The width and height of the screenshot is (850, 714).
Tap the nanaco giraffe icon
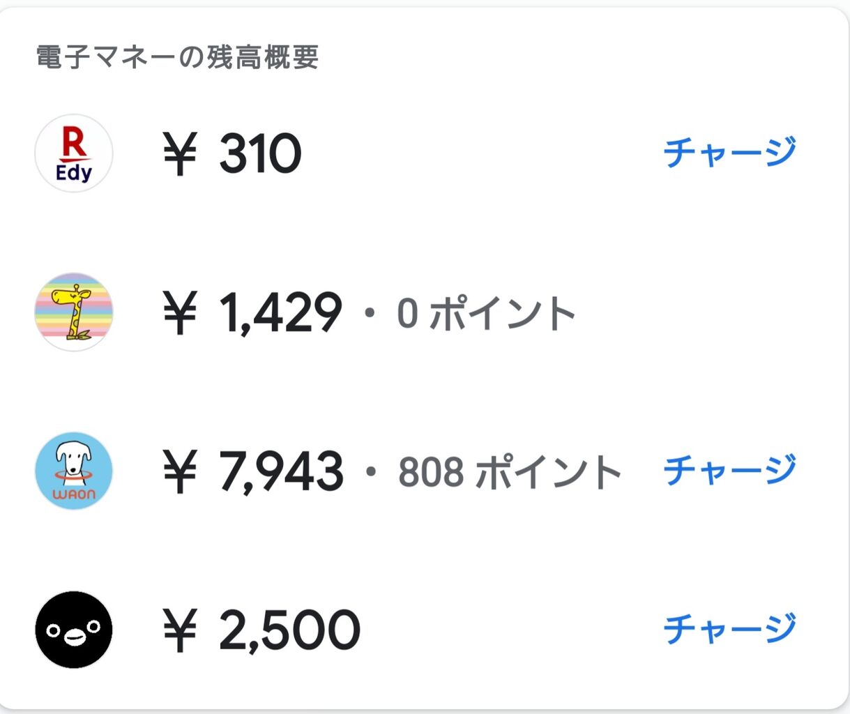click(x=74, y=312)
